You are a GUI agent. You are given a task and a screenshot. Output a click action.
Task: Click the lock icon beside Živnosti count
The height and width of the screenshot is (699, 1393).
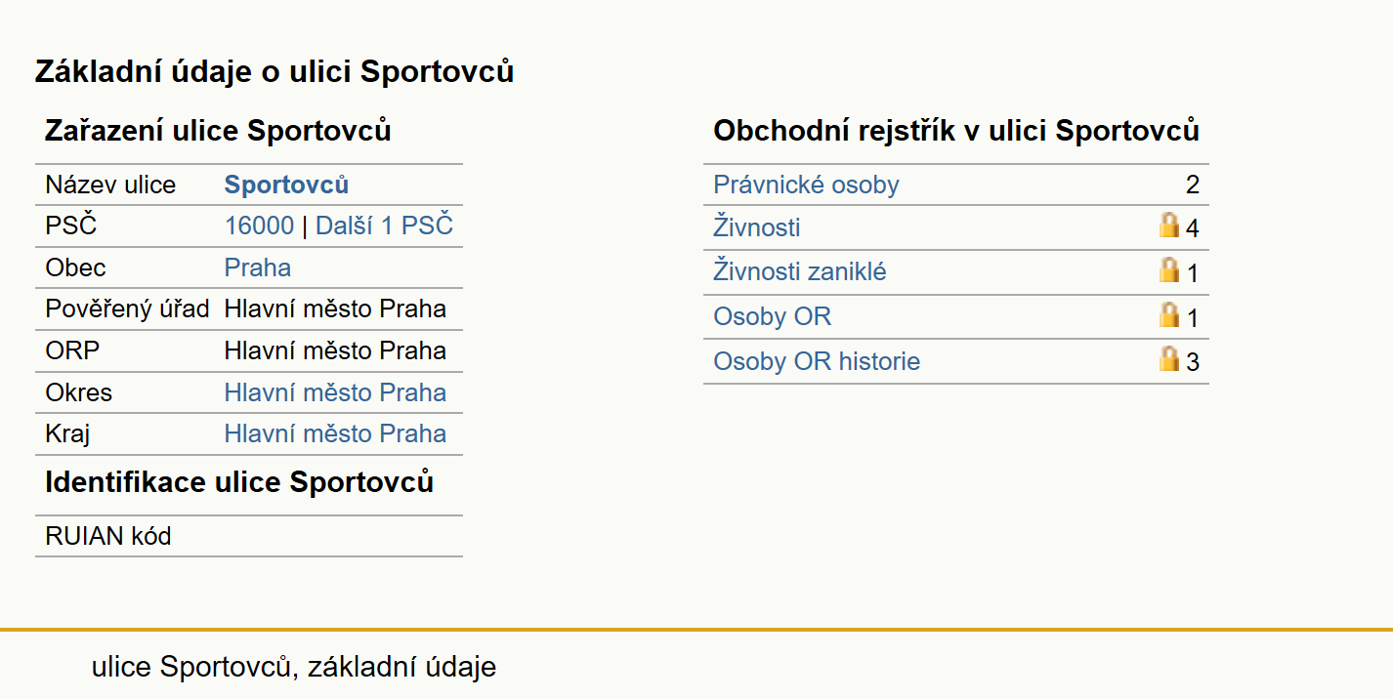pos(1168,226)
